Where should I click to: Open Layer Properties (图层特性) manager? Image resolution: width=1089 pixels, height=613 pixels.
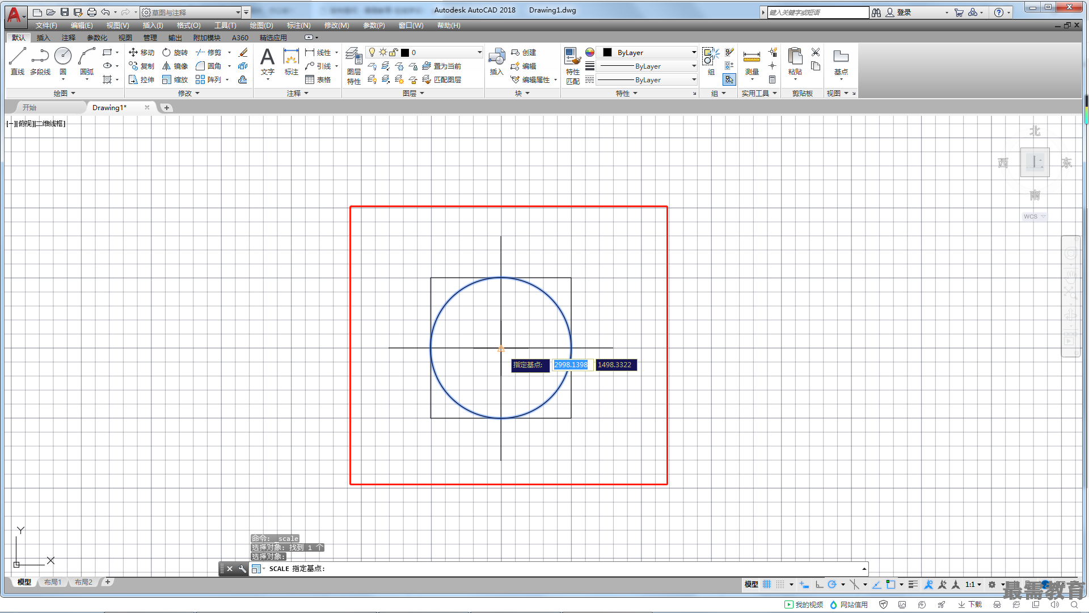(353, 66)
